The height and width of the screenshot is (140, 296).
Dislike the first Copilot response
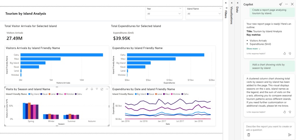pos(290,53)
